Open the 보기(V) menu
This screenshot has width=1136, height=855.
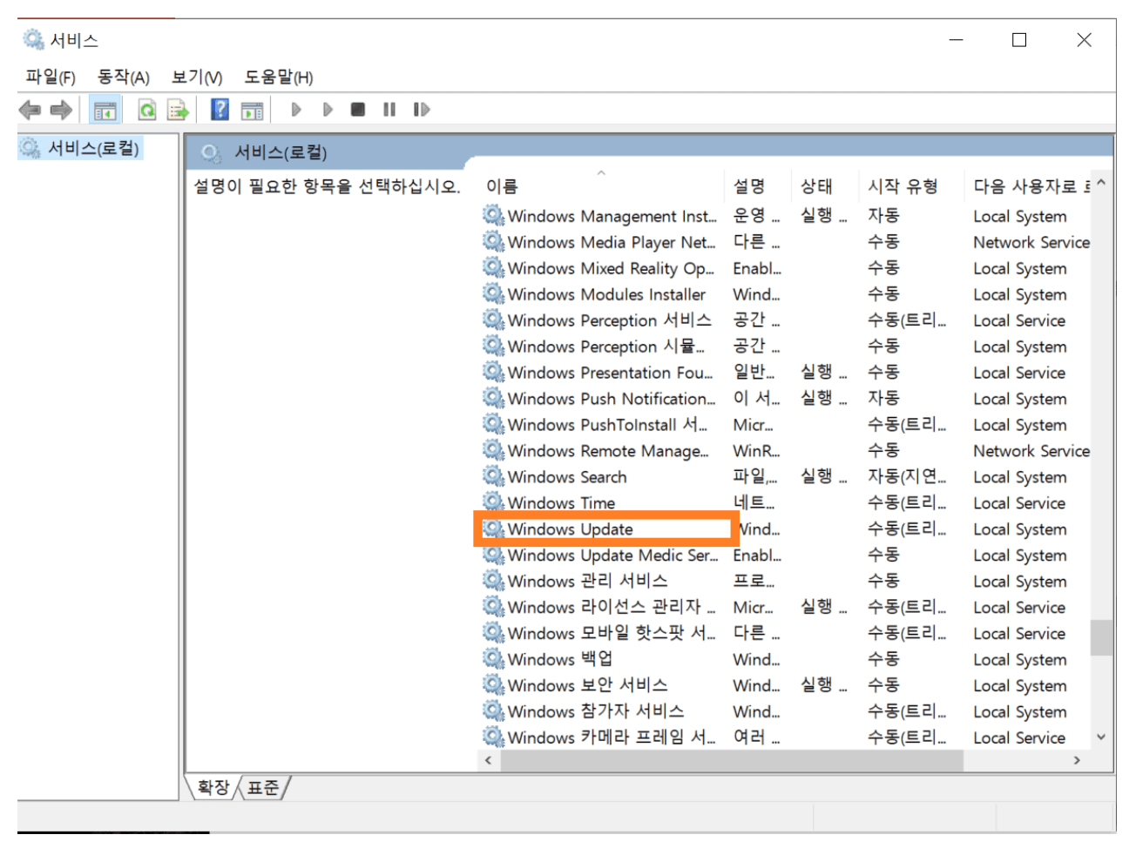pos(197,77)
